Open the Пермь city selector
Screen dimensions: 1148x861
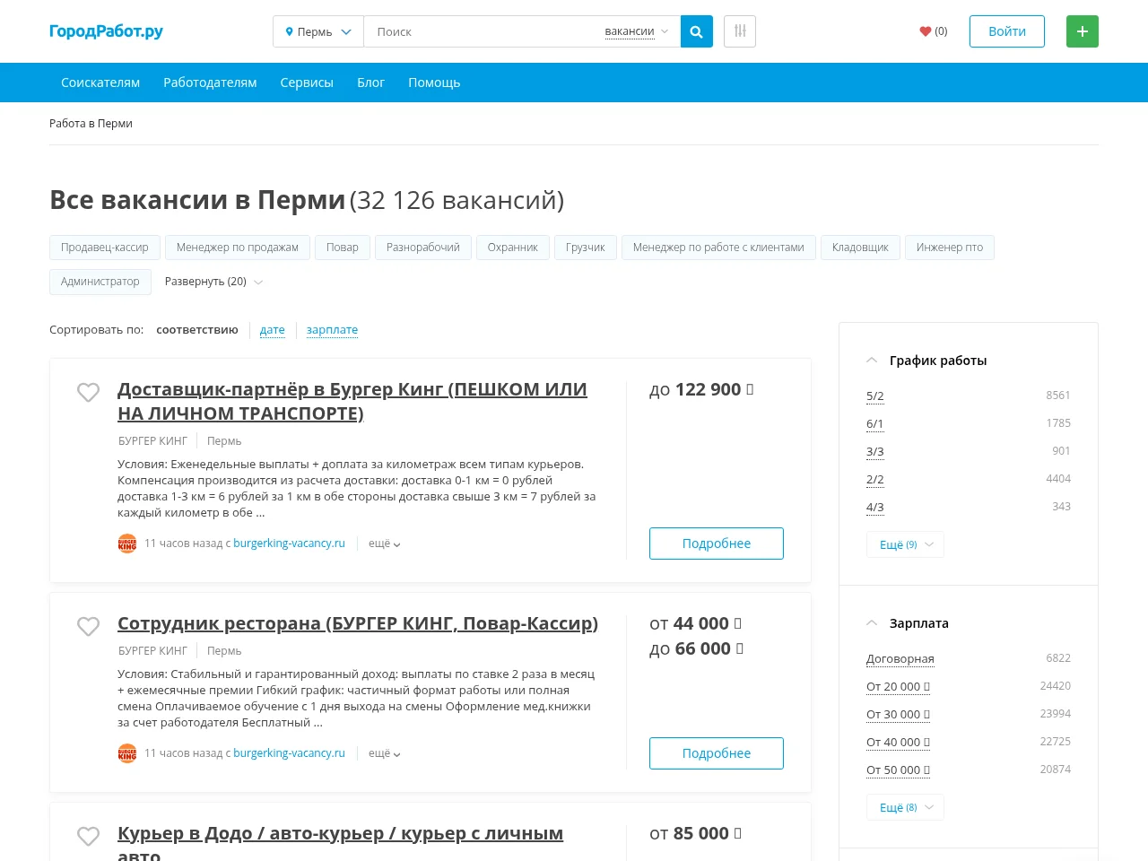pyautogui.click(x=318, y=31)
